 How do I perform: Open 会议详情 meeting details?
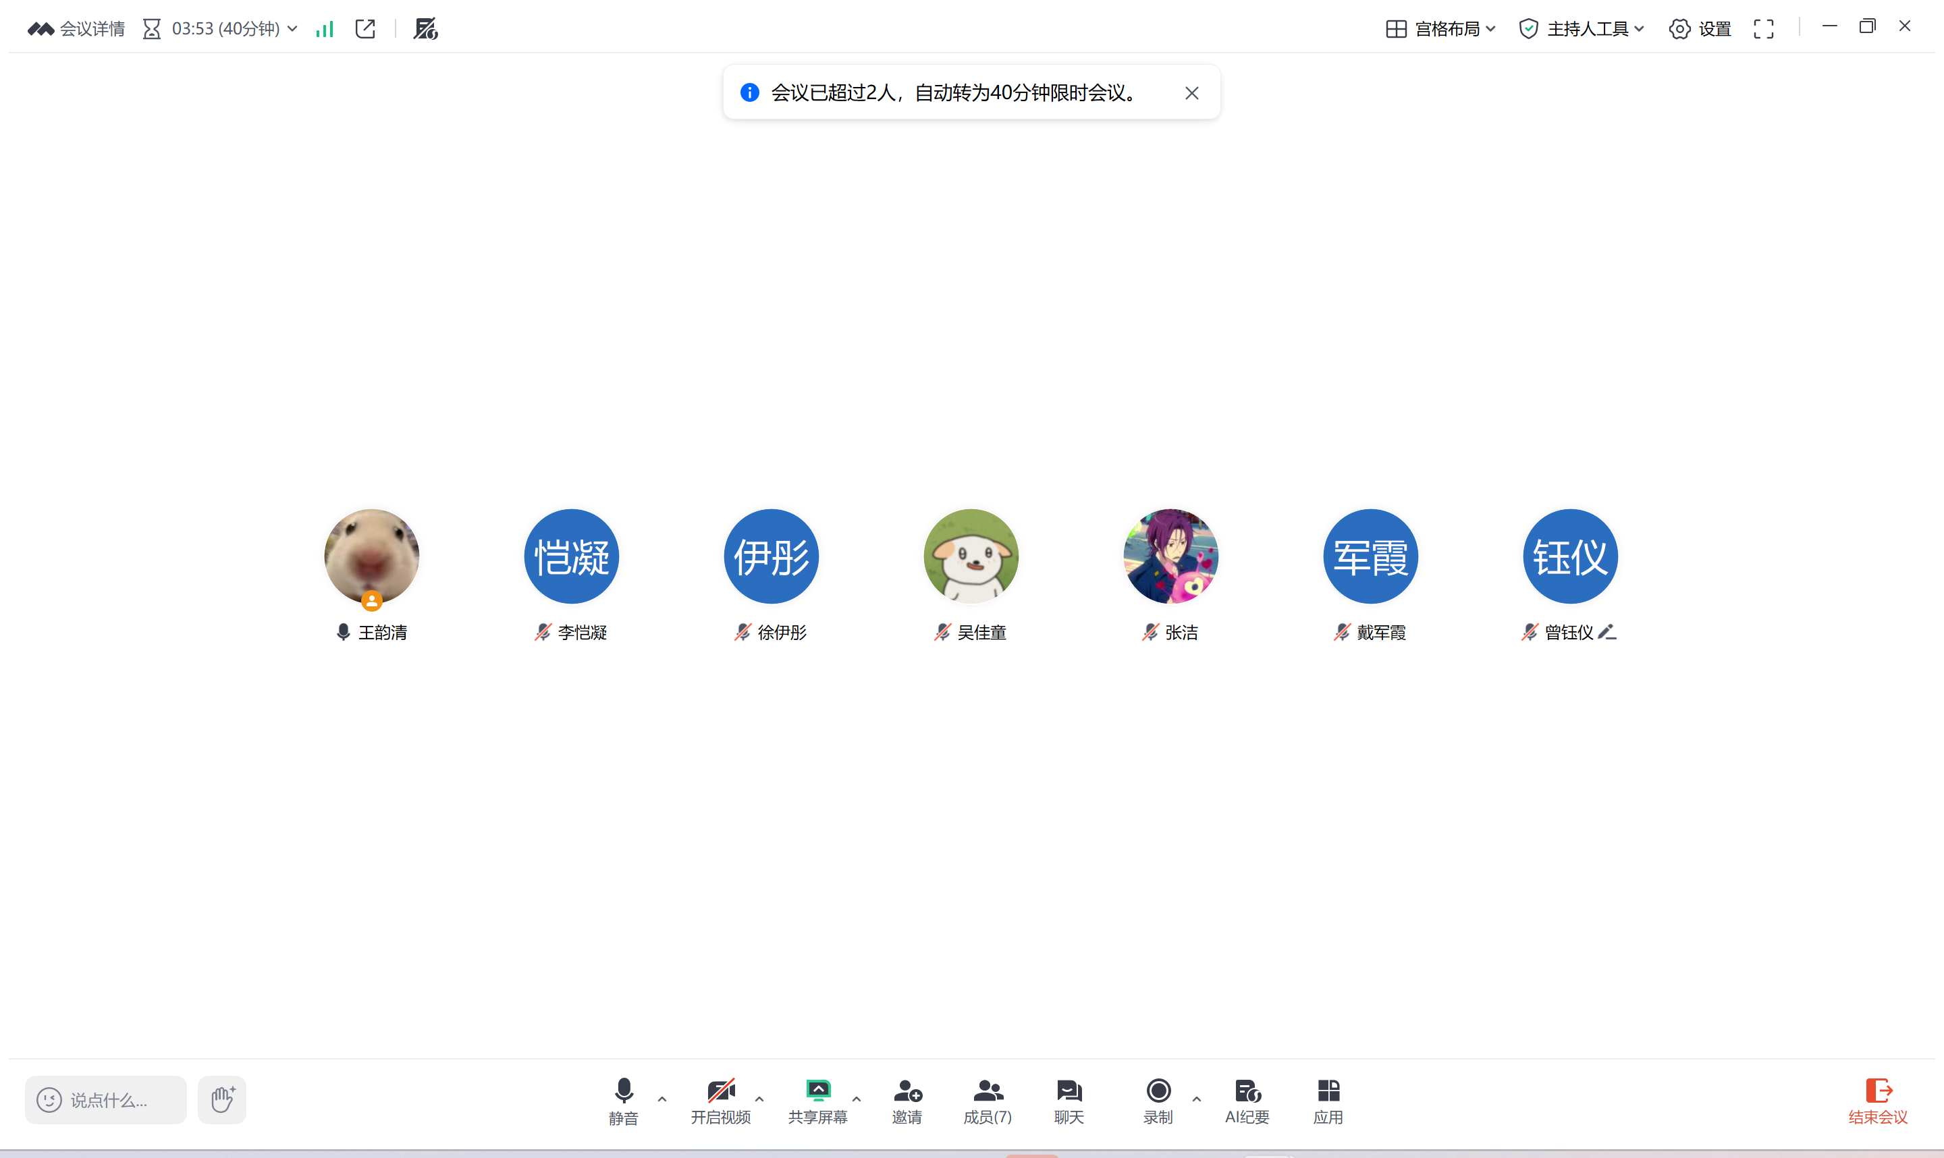[76, 29]
